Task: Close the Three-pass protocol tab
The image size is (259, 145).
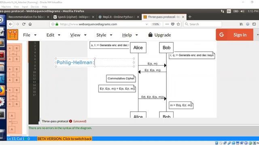Action: tap(183, 17)
